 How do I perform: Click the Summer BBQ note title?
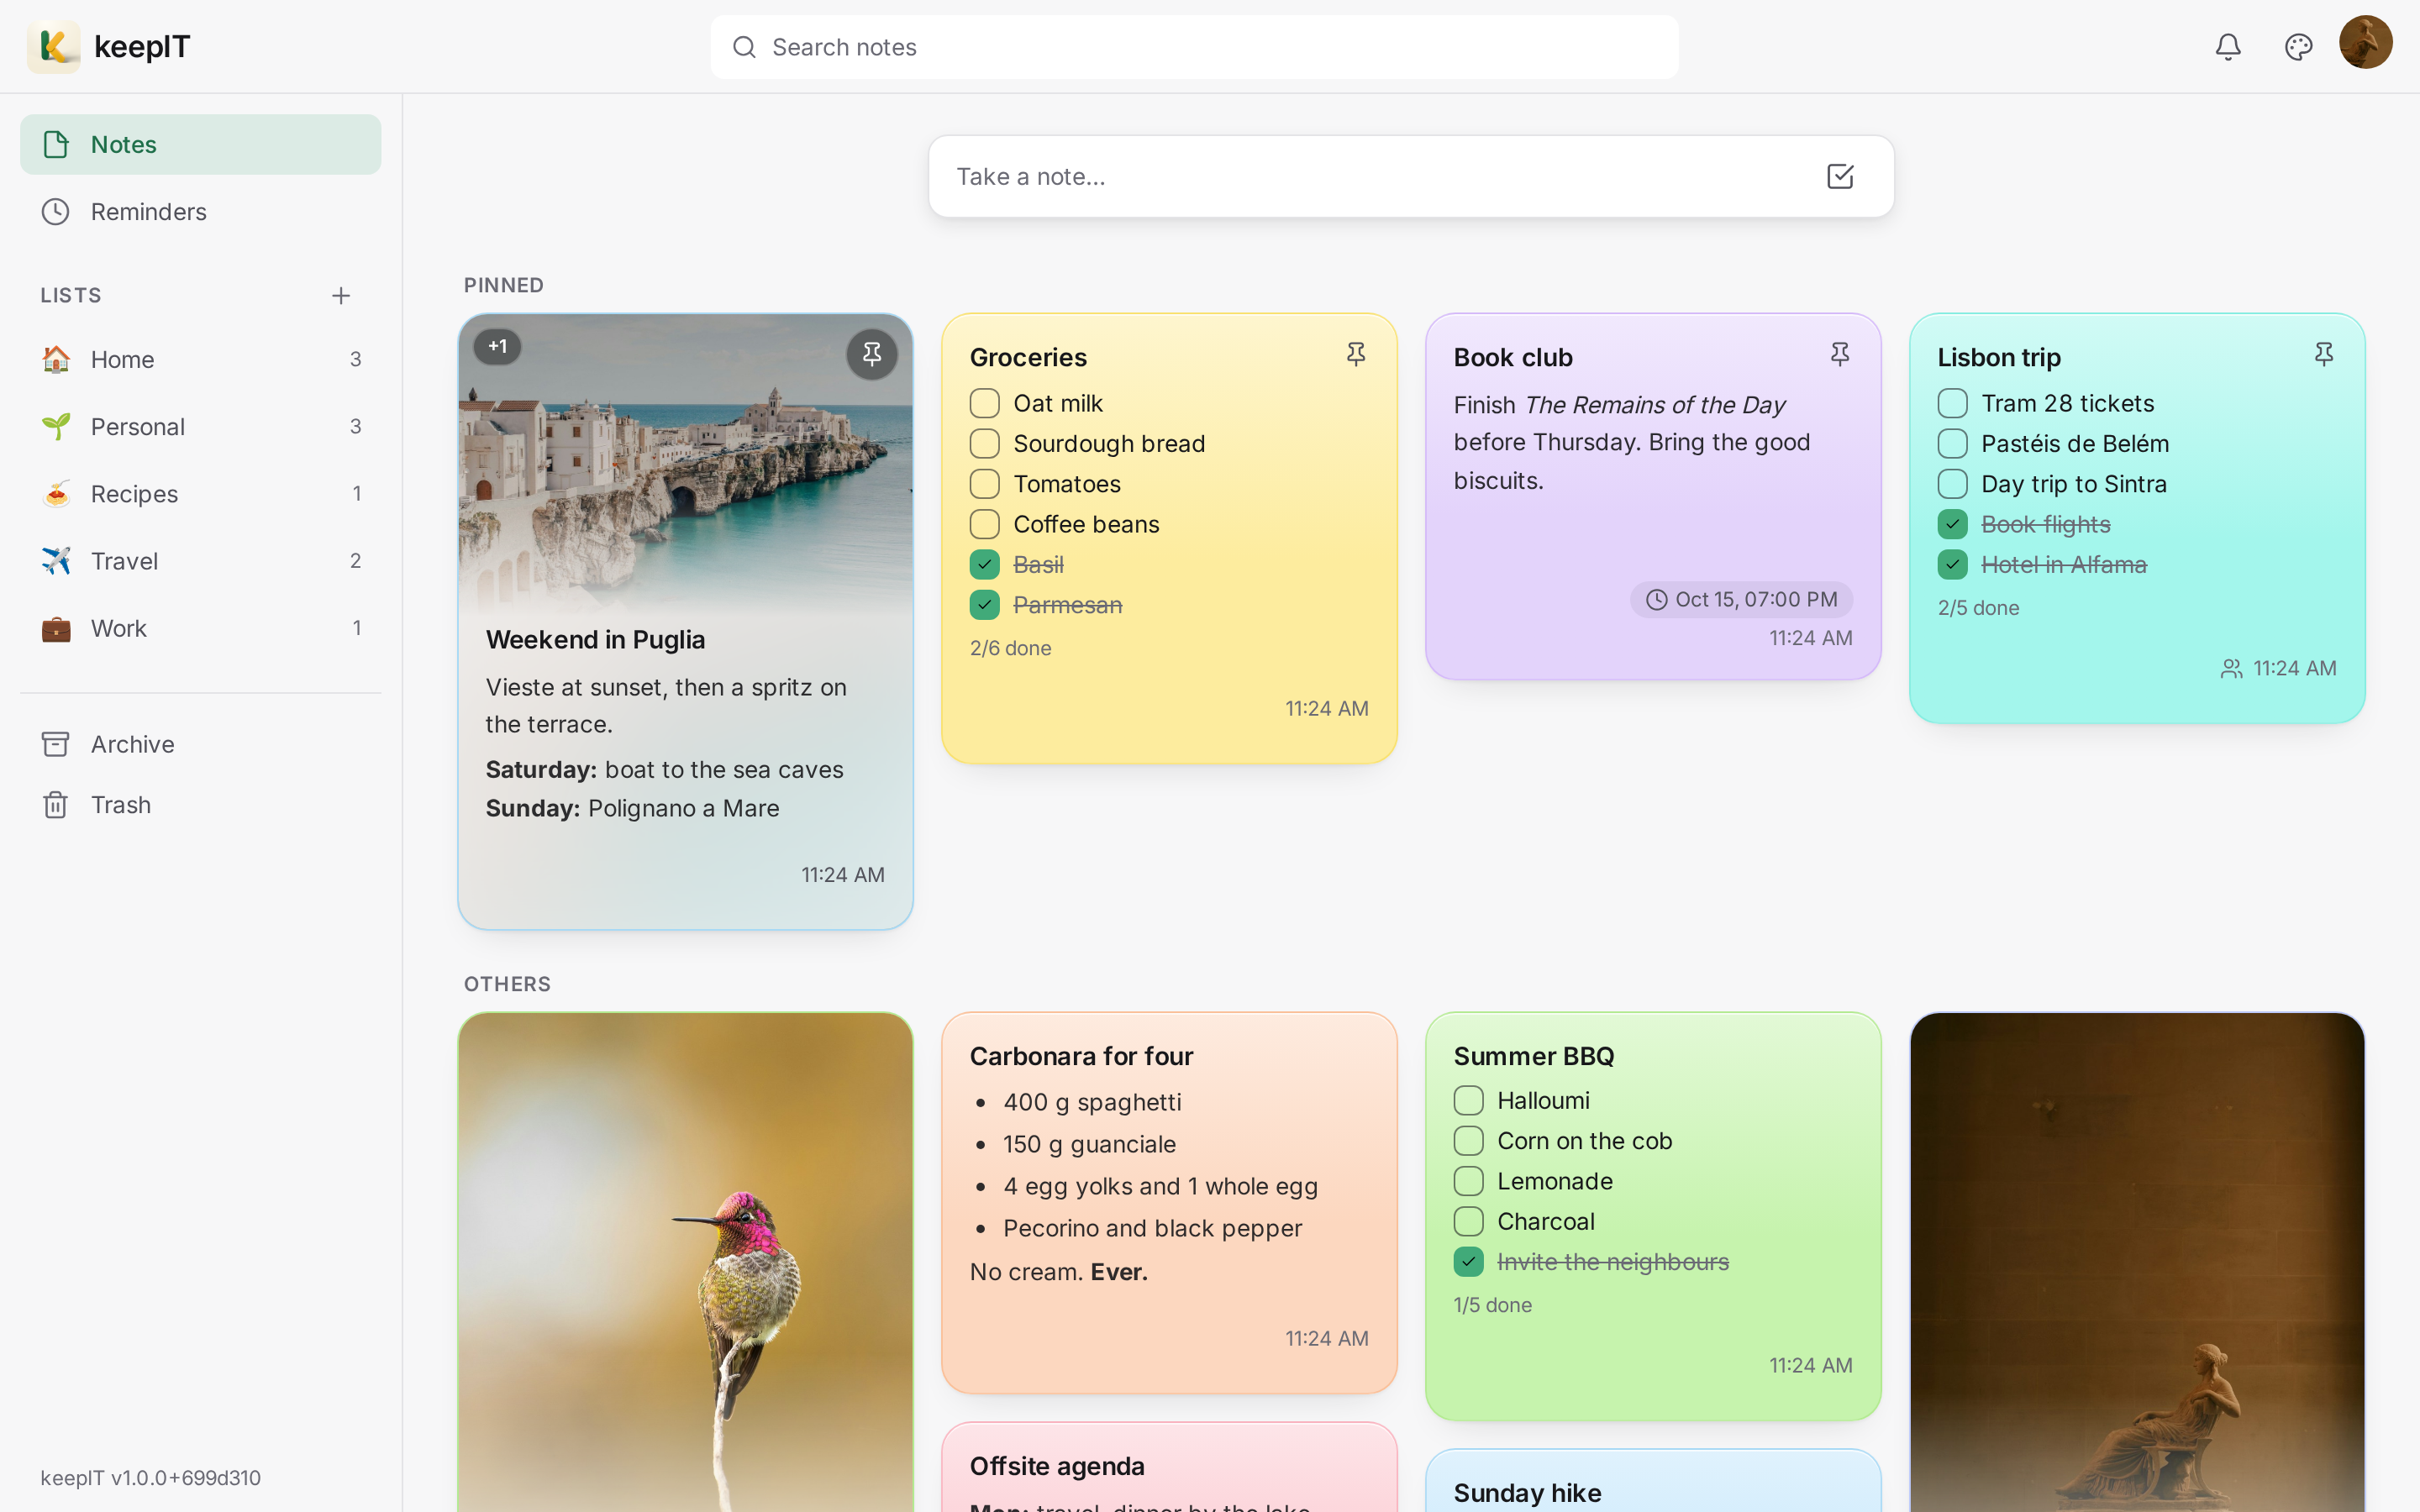(x=1534, y=1056)
